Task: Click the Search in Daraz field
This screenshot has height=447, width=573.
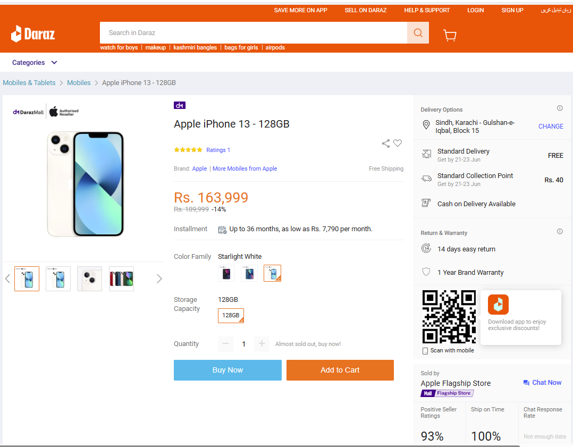Action: pyautogui.click(x=253, y=33)
